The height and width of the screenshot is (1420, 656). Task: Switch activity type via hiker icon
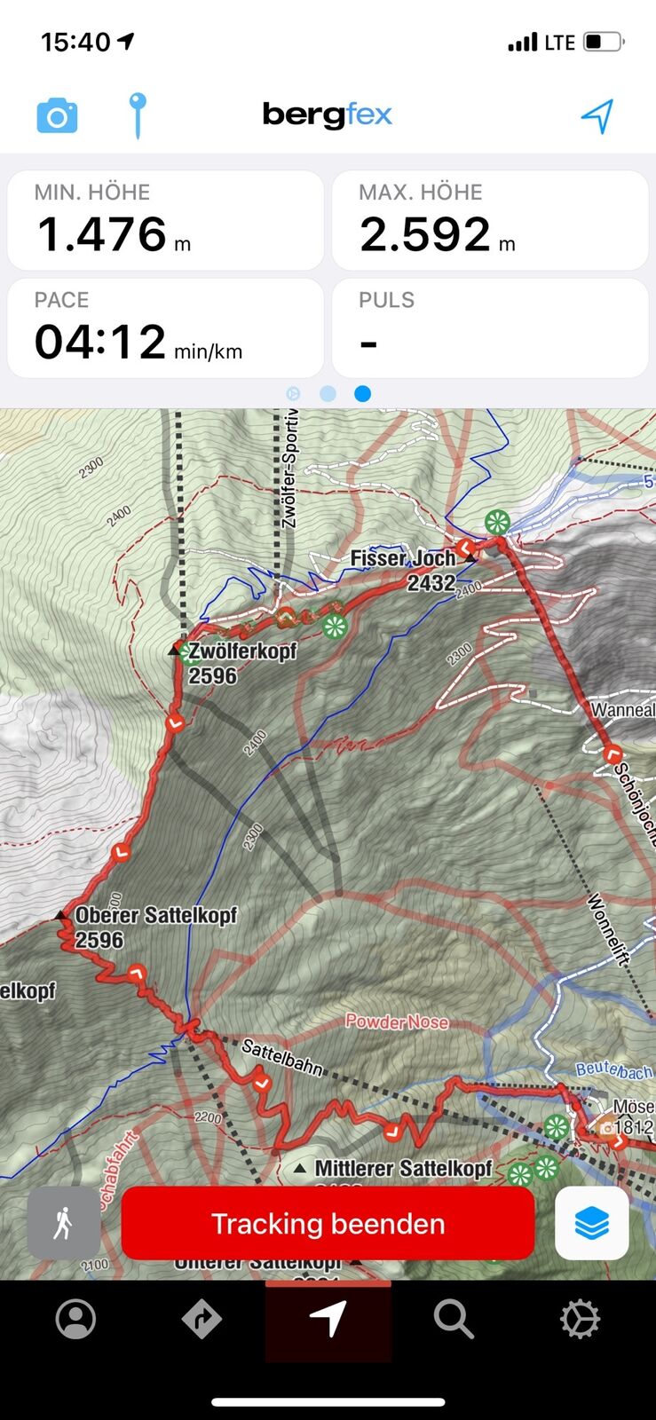(x=63, y=1223)
